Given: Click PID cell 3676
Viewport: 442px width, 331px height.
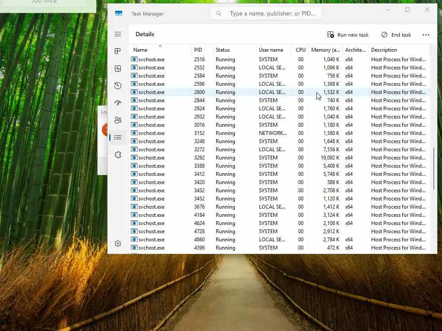Looking at the screenshot, I should (199, 206).
